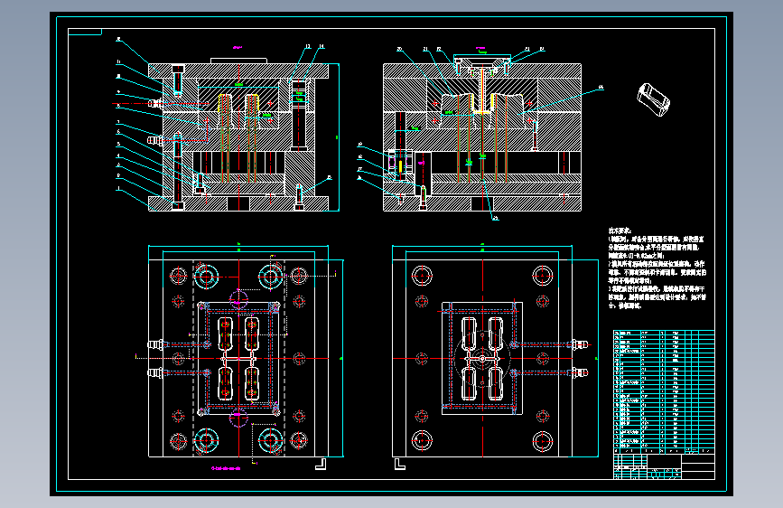Screen dimensions: 783x508
Task: Select the technical requirements heading "技术要求"
Action: [x=620, y=230]
